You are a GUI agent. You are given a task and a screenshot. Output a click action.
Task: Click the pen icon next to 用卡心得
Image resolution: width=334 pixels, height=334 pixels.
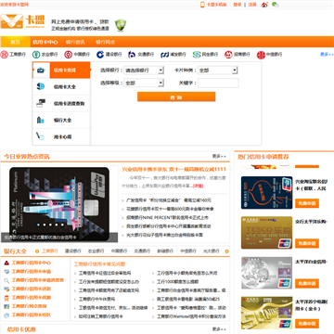[41, 136]
